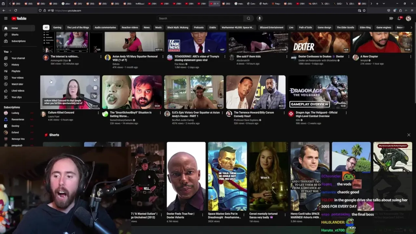The height and width of the screenshot is (234, 416).
Task: Bookmark this page with star icon
Action: pyautogui.click(x=364, y=10)
